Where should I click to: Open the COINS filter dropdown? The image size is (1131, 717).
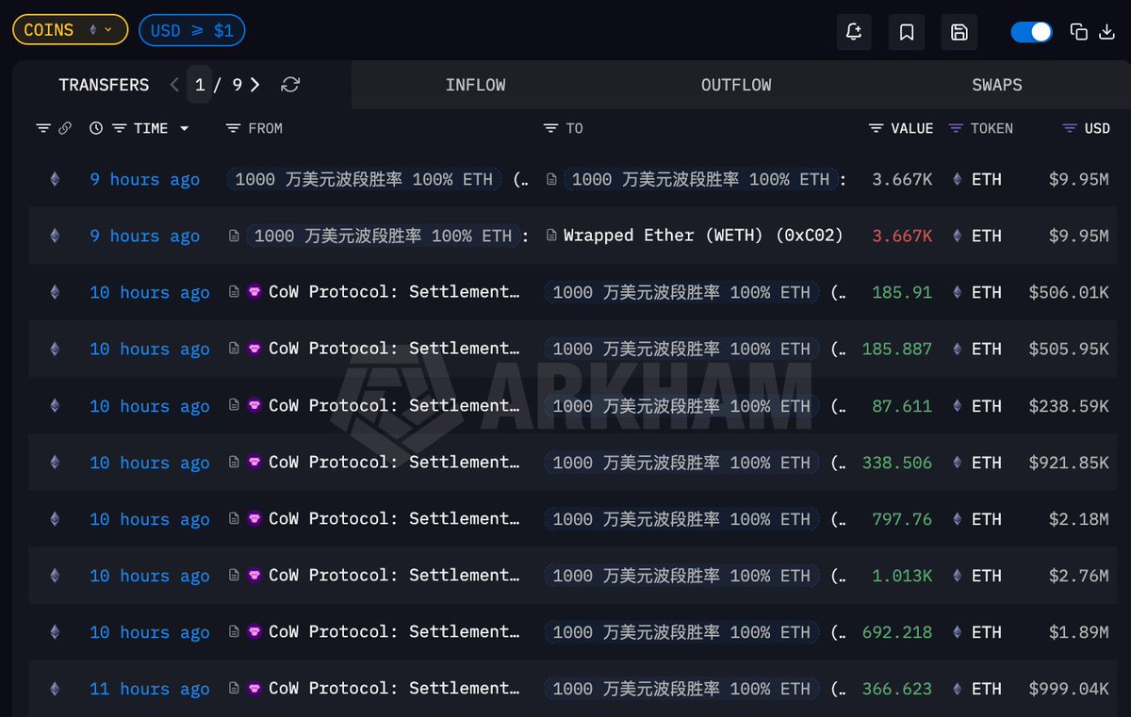[70, 30]
